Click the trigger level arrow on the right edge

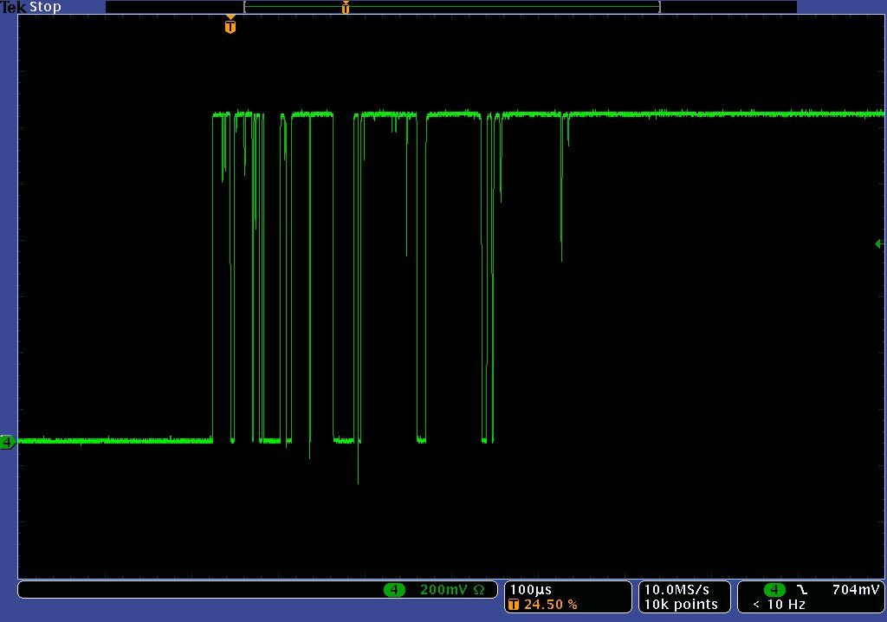coord(879,244)
